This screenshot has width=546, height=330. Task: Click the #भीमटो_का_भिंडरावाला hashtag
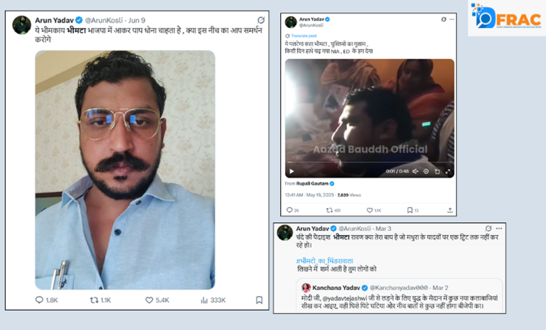point(324,260)
